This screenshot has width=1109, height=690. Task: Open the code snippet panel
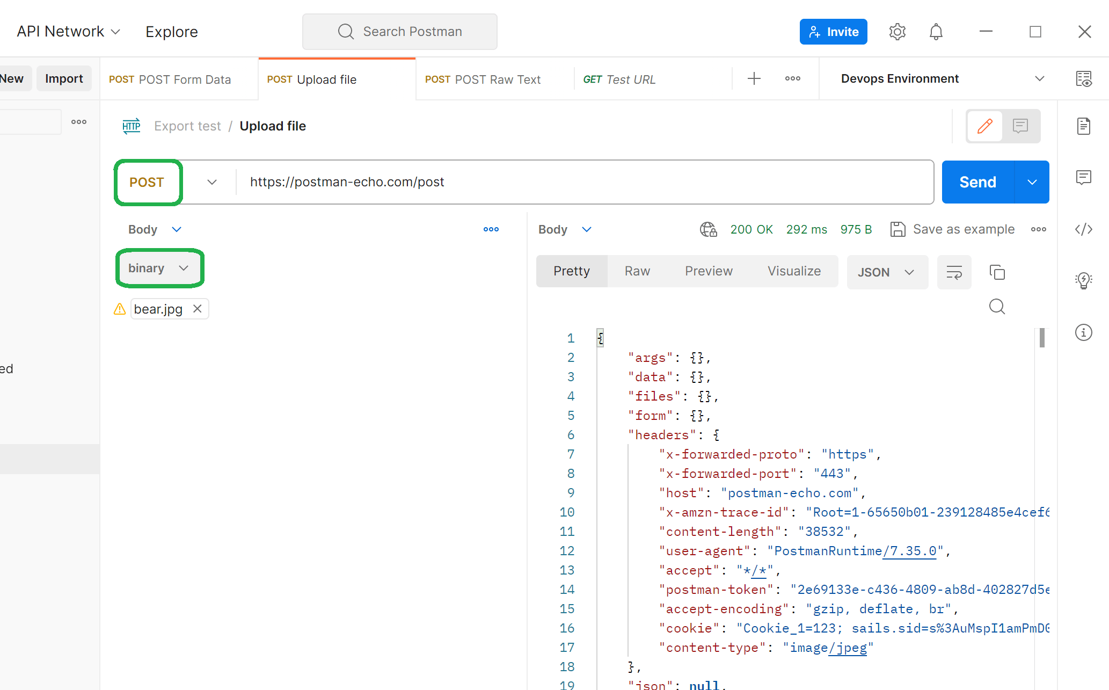pos(1083,229)
